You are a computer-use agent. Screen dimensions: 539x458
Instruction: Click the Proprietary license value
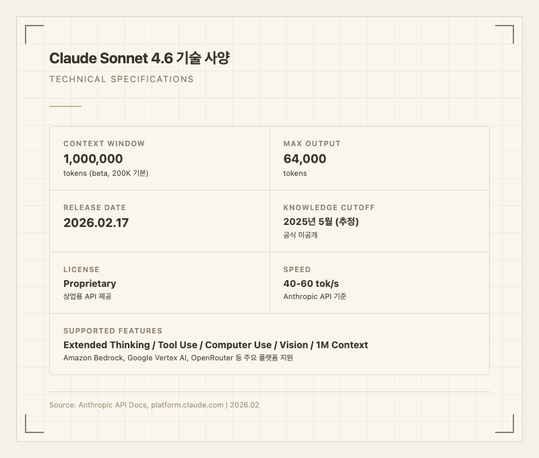[90, 284]
